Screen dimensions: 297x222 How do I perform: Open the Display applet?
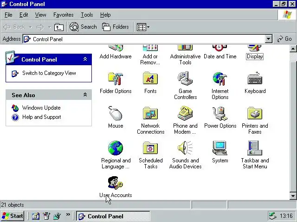255,52
